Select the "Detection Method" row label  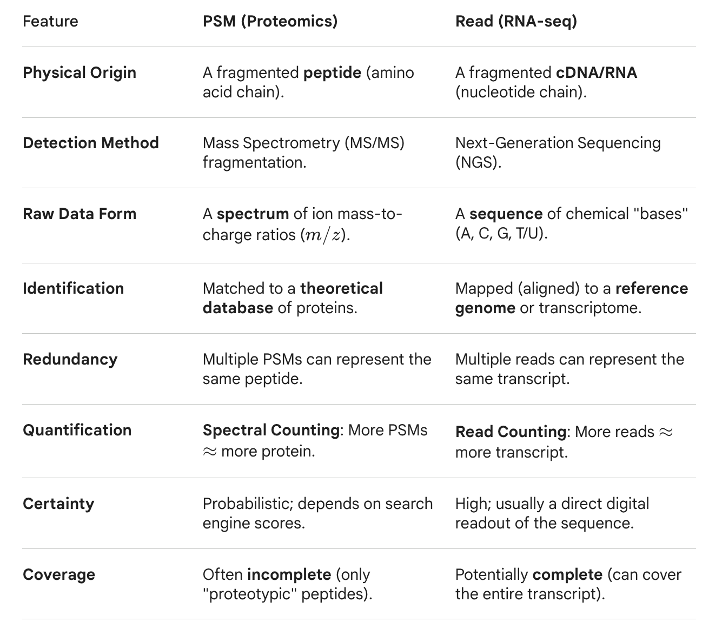click(91, 143)
